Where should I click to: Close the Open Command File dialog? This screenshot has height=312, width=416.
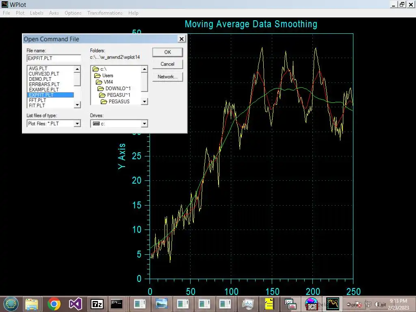(182, 39)
